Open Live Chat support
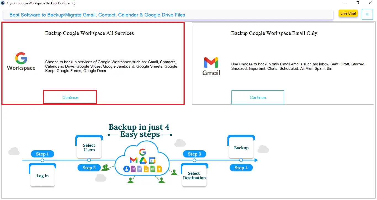 [x=348, y=13]
